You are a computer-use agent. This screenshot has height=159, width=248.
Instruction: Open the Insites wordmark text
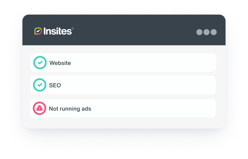[57, 31]
